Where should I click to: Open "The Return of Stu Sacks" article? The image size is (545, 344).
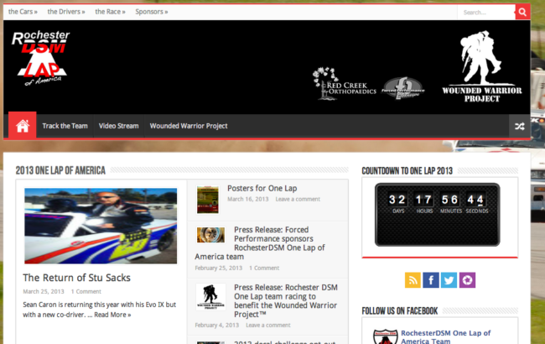[76, 278]
